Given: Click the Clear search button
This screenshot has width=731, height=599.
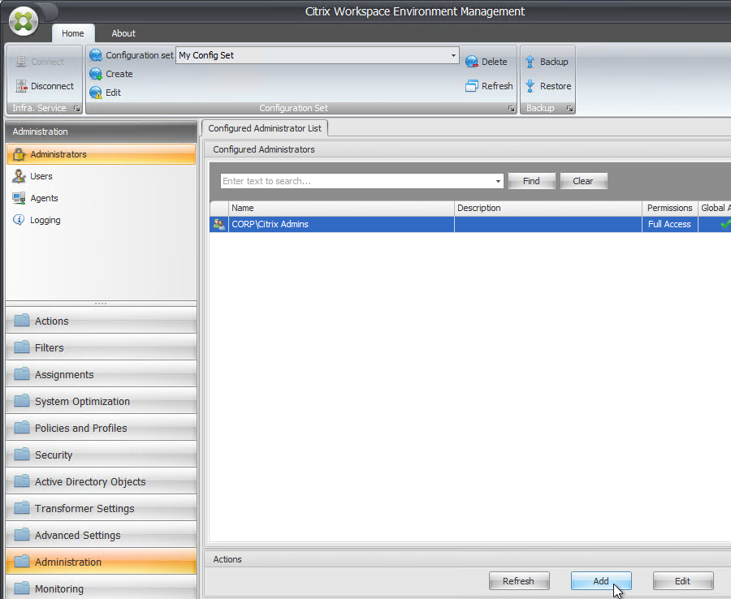Looking at the screenshot, I should pos(583,181).
